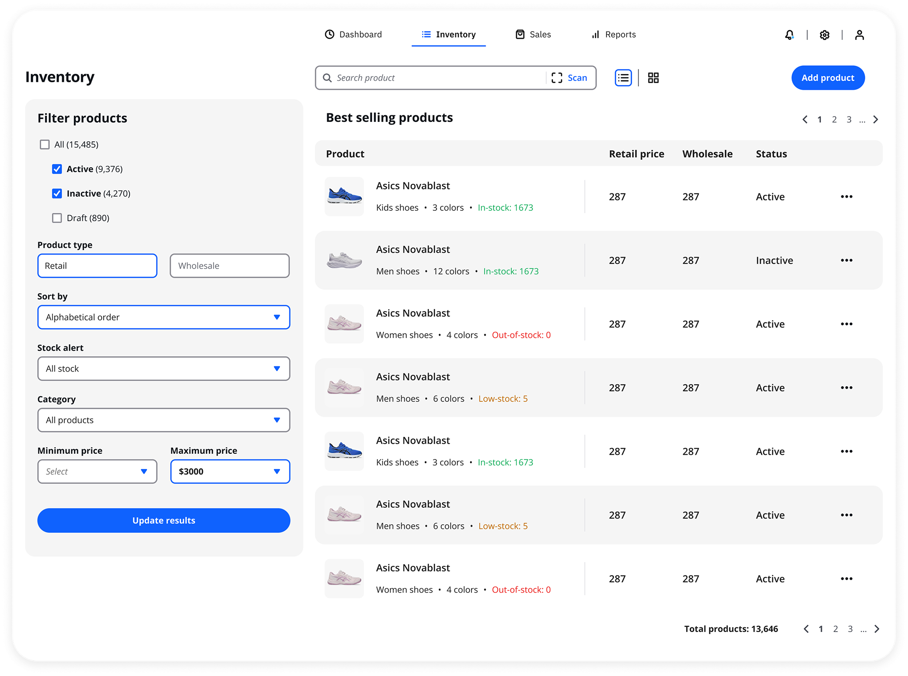Open more options for the Inactive product row
Screen dimensions: 908x676
[847, 260]
